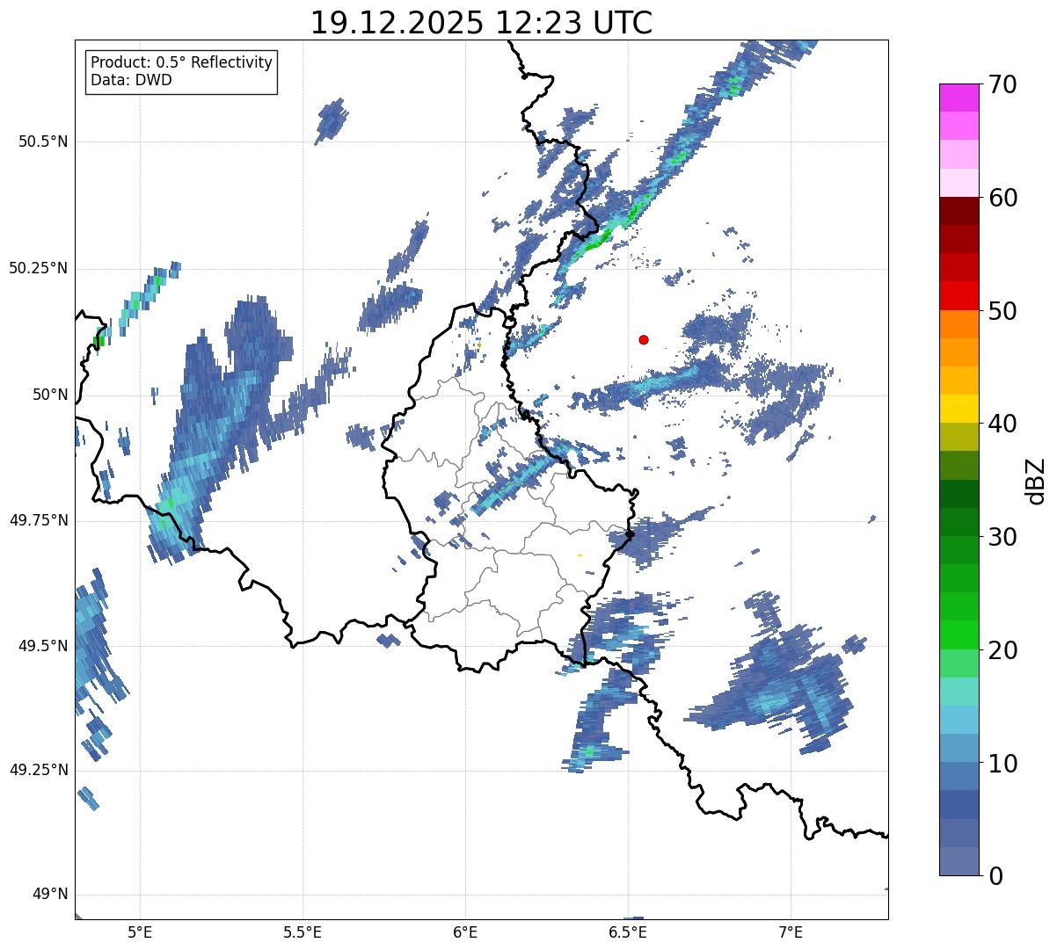Click the 7°E longitude label
Screen dimensions: 1057x950
point(791,932)
